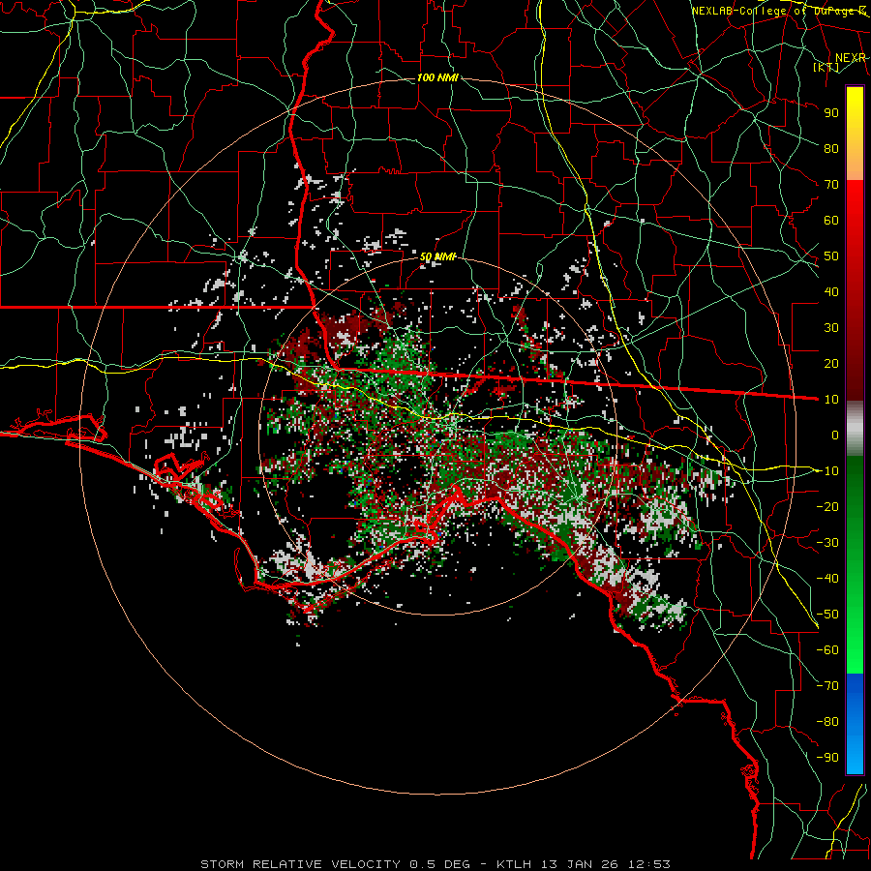Pick the orange segment between 70 and 80

click(x=855, y=165)
